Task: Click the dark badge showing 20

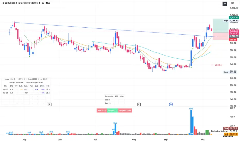Action: click(x=225, y=4)
